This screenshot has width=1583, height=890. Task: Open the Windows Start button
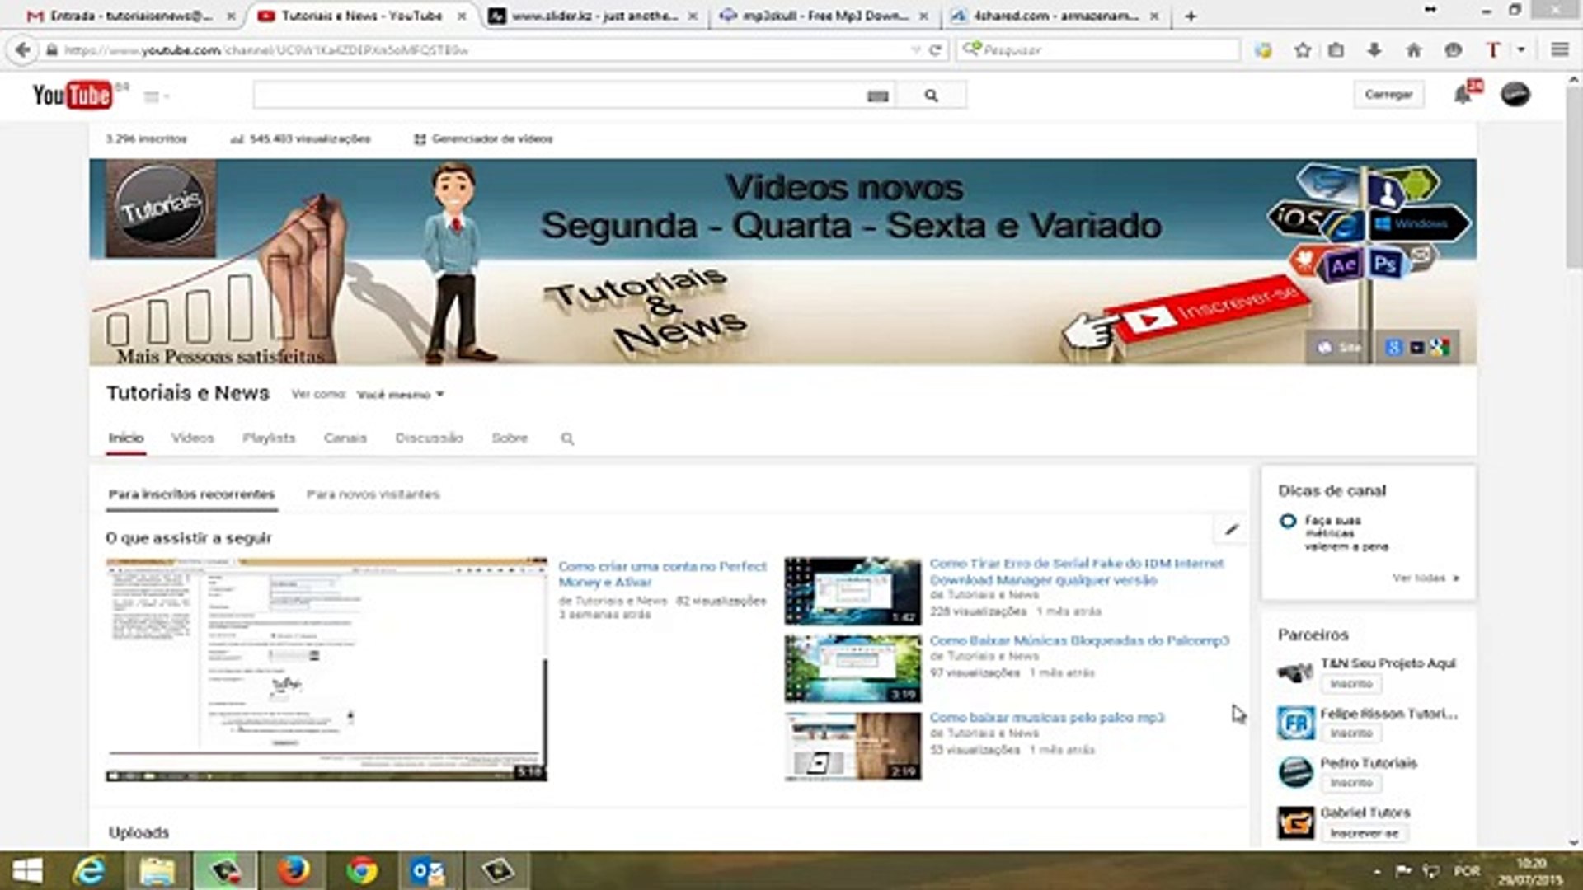[27, 871]
